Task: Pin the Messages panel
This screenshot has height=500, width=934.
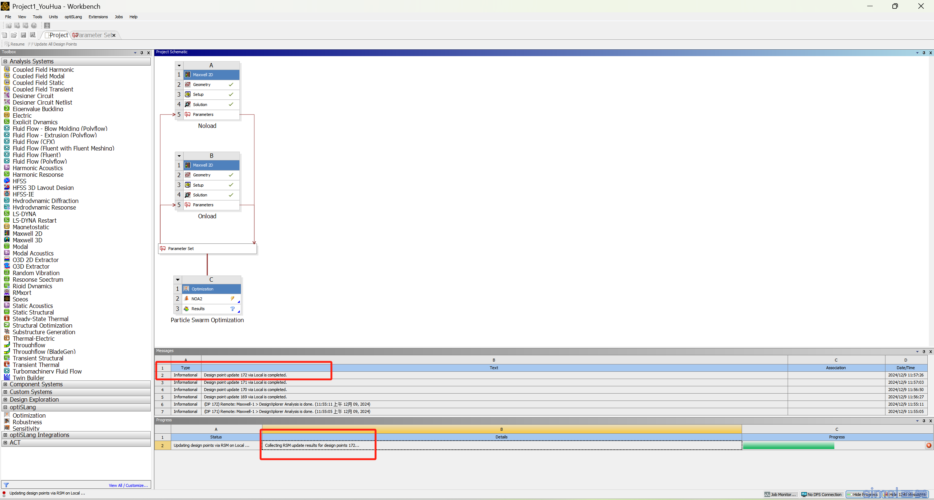Action: [x=924, y=352]
